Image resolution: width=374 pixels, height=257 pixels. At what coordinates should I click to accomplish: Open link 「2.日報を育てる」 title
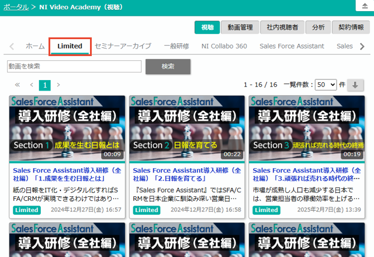(187, 175)
